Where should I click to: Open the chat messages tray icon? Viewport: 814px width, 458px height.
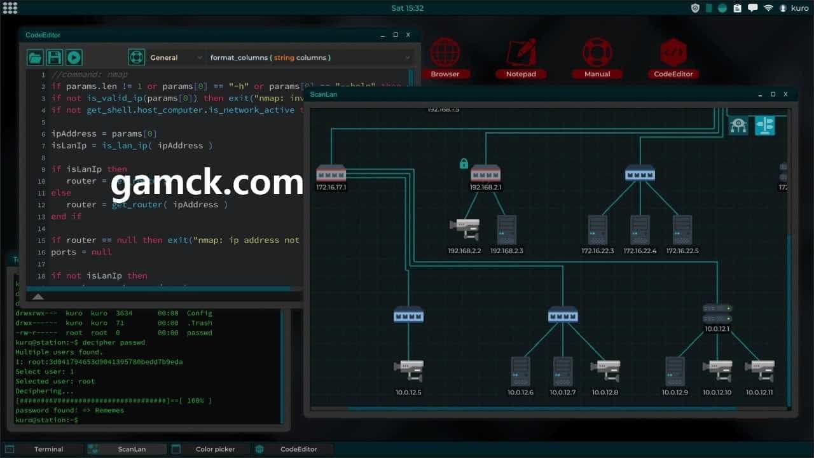pos(753,8)
